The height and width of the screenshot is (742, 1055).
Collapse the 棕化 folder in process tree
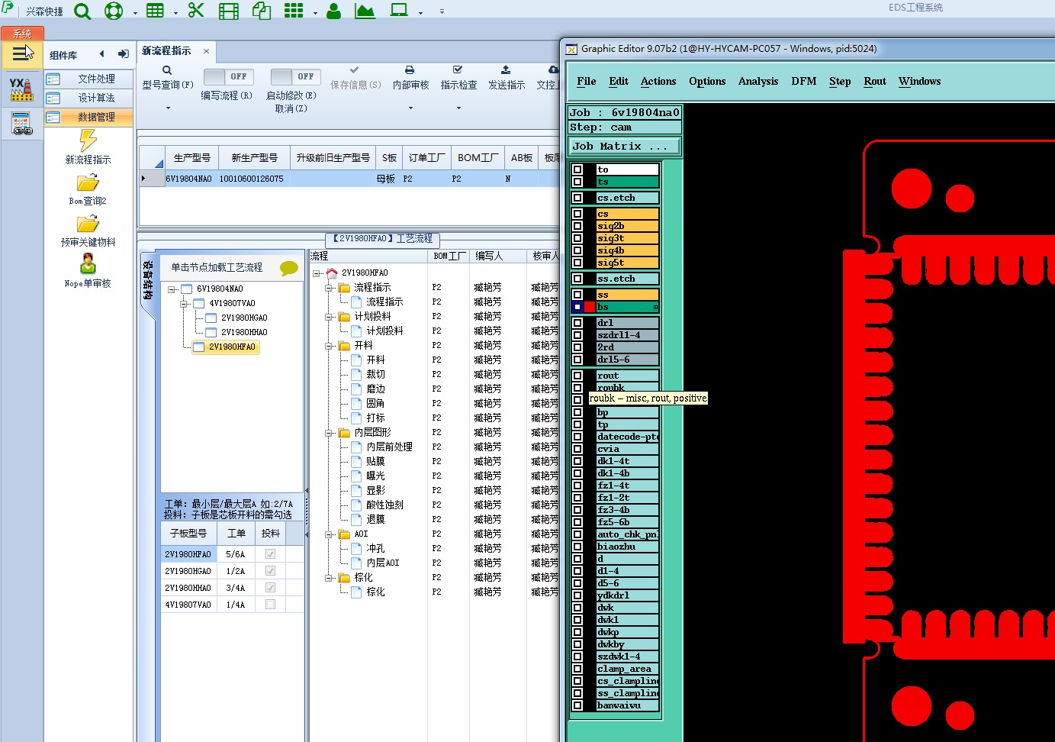pos(330,578)
